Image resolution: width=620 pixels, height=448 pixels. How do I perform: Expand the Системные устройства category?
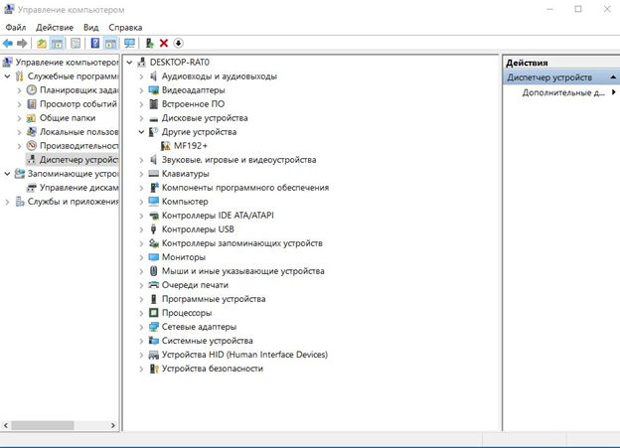coord(141,341)
